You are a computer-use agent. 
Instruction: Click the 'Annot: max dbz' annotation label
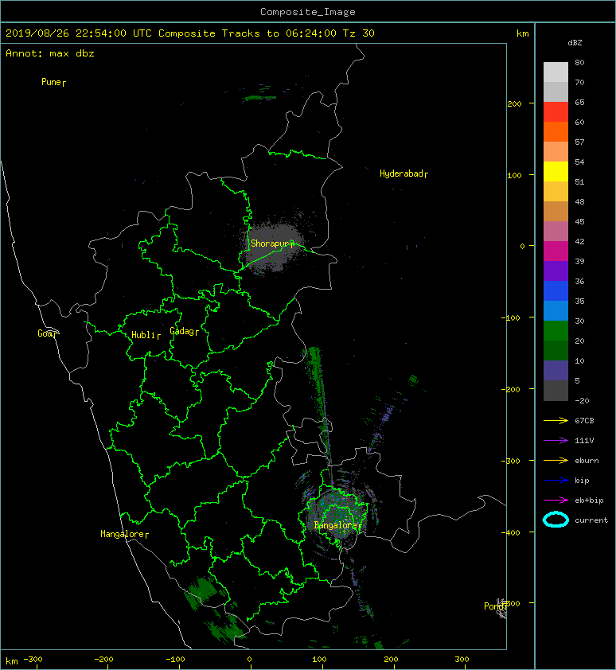coord(50,53)
